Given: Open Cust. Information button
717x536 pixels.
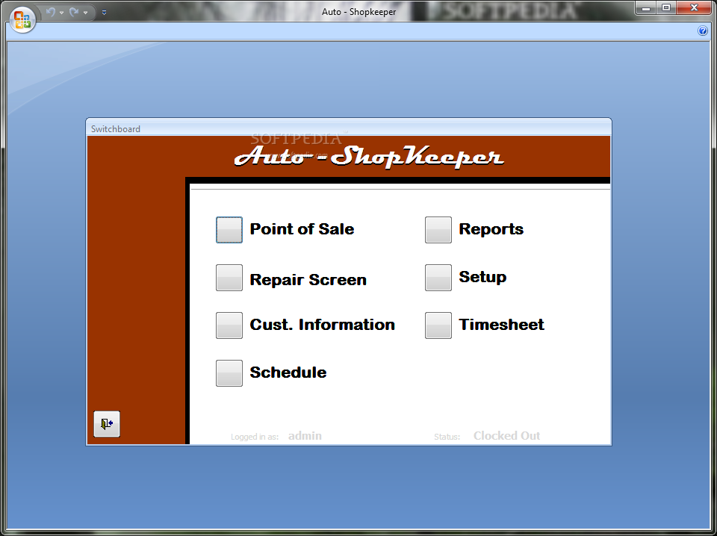Looking at the screenshot, I should (229, 325).
